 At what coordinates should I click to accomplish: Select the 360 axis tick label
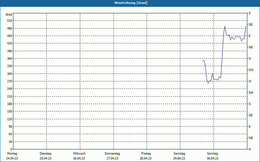10,59
